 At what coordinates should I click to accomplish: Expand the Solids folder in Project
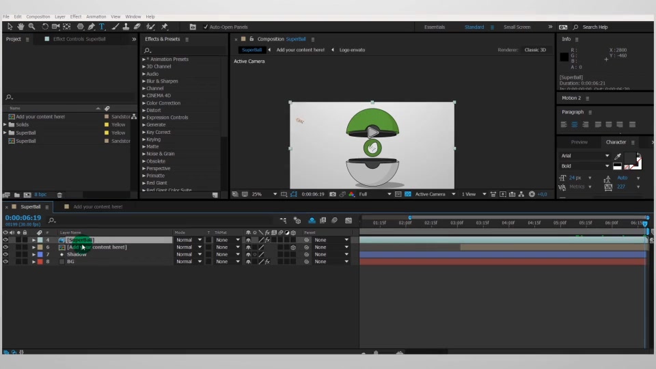tap(5, 124)
